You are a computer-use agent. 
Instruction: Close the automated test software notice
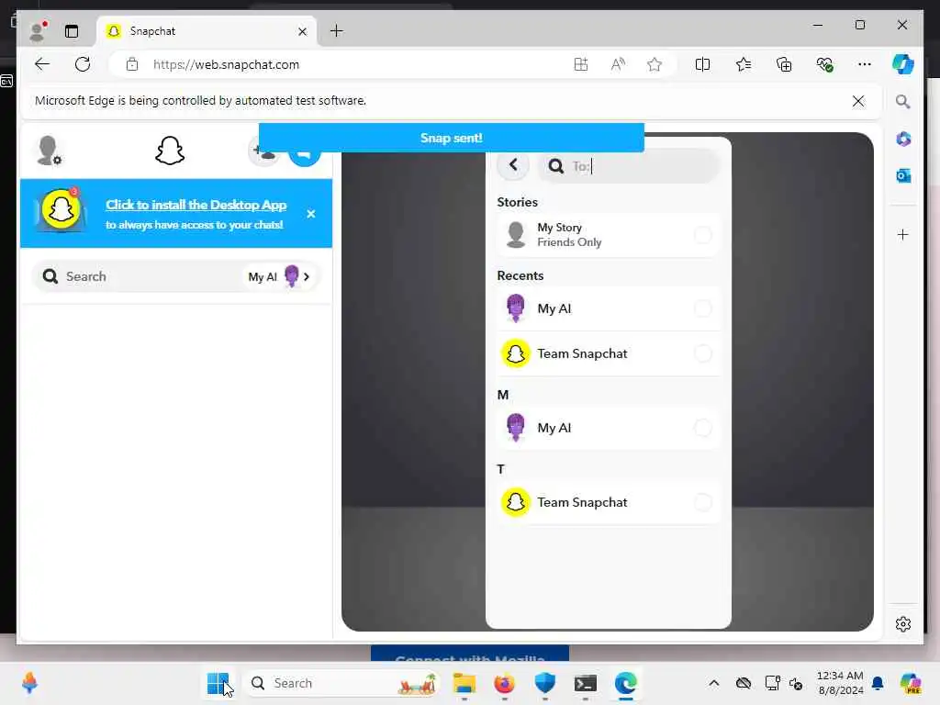[x=858, y=101]
